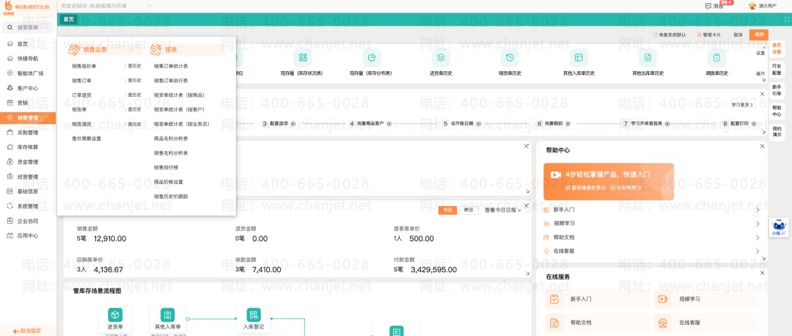Open 销货单历史 clock icon
This screenshot has height=336, width=792.
(x=510, y=58)
